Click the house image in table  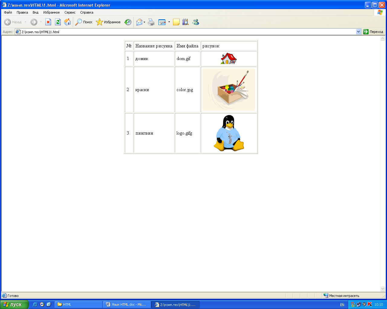pos(229,59)
